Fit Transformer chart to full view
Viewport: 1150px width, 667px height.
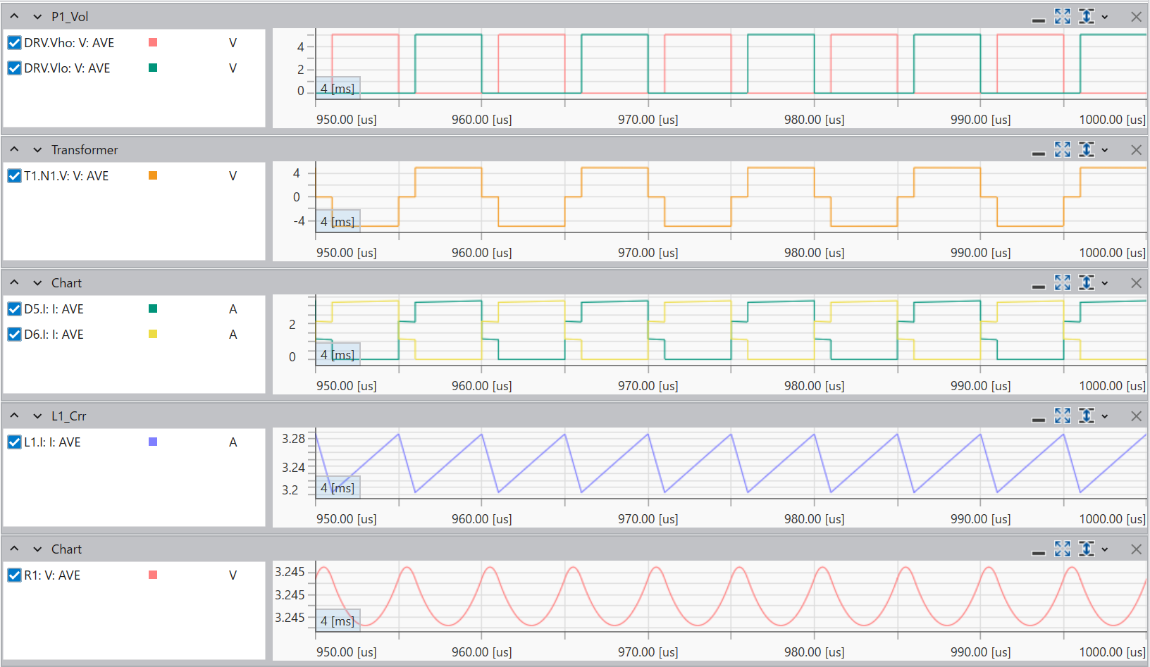pos(1063,149)
